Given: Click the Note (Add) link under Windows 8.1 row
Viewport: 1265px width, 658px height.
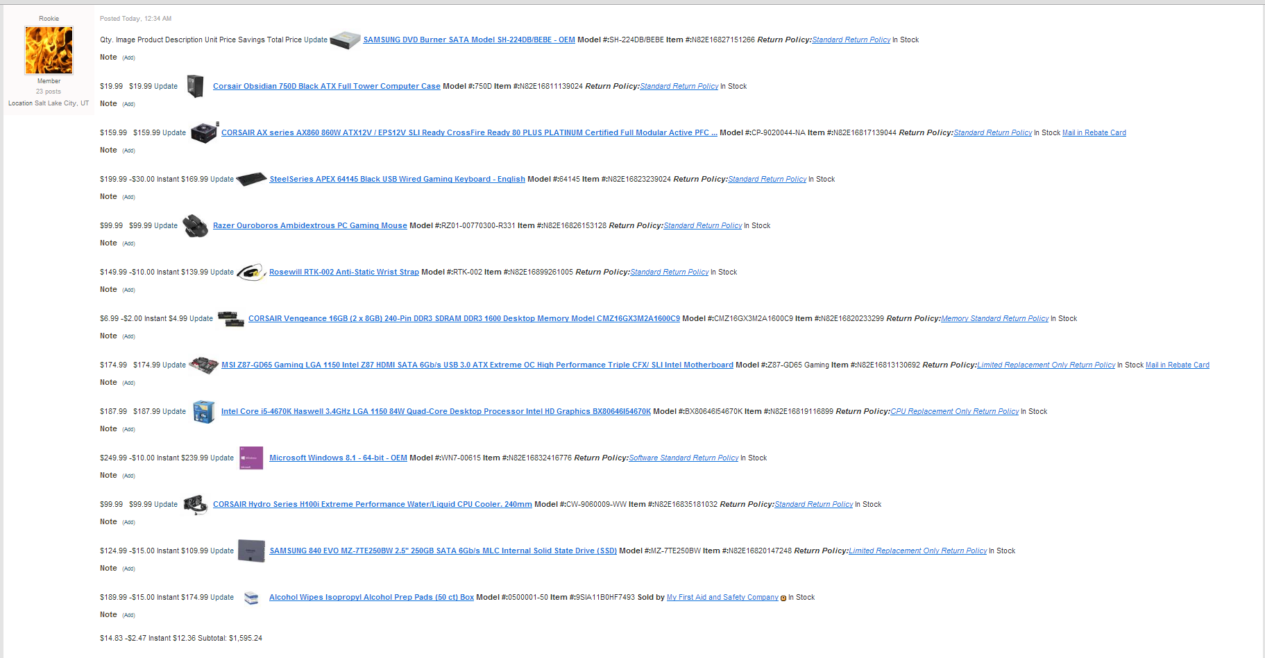Looking at the screenshot, I should (x=128, y=476).
